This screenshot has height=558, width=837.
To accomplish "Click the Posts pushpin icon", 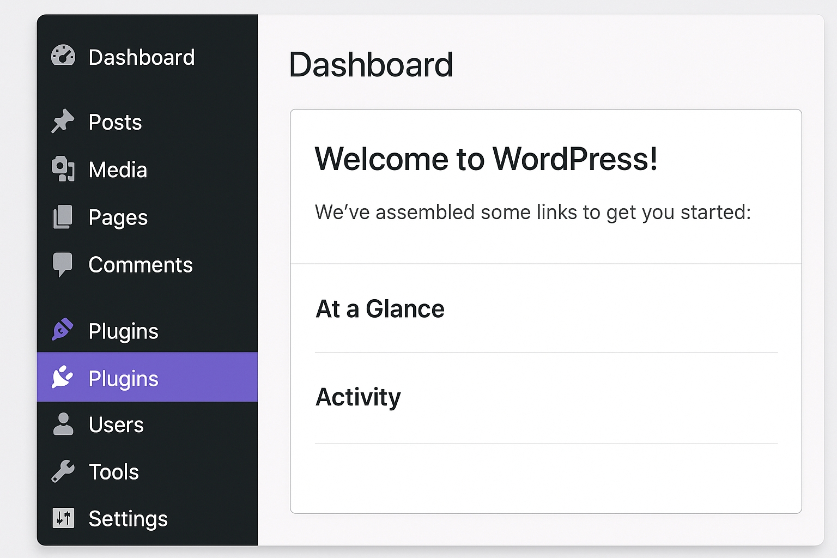I will point(63,121).
